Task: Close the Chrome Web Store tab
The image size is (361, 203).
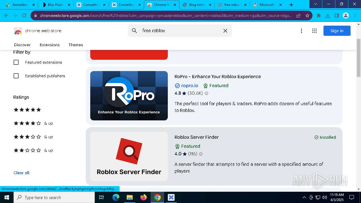Action: coord(175,5)
